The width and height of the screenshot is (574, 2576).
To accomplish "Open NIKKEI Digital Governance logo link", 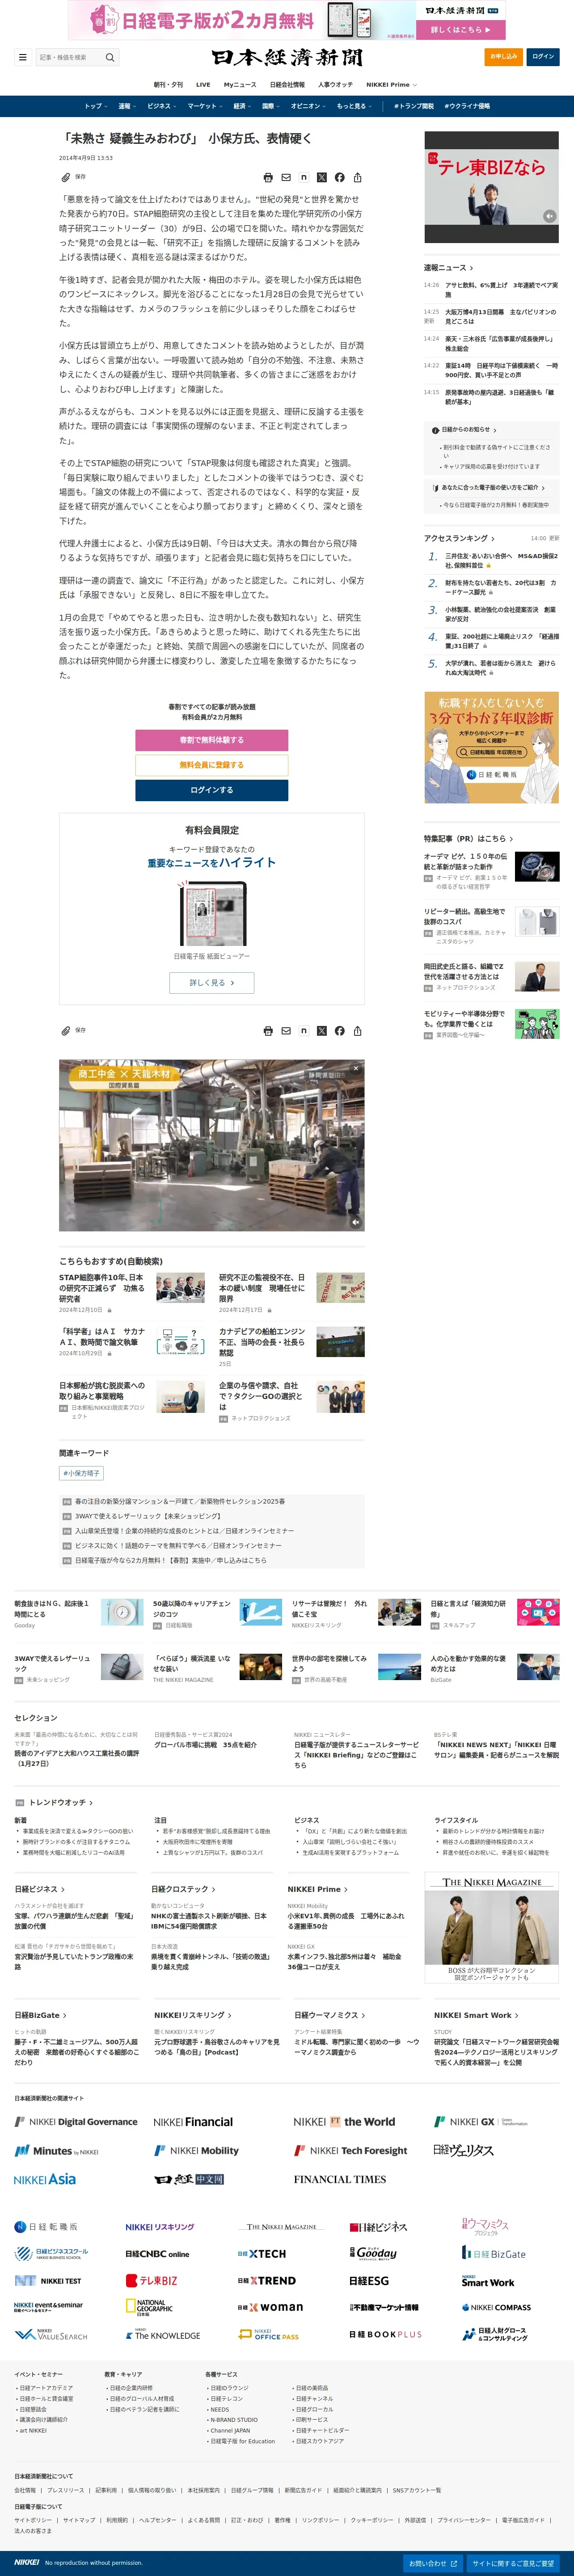I will pos(76,2121).
